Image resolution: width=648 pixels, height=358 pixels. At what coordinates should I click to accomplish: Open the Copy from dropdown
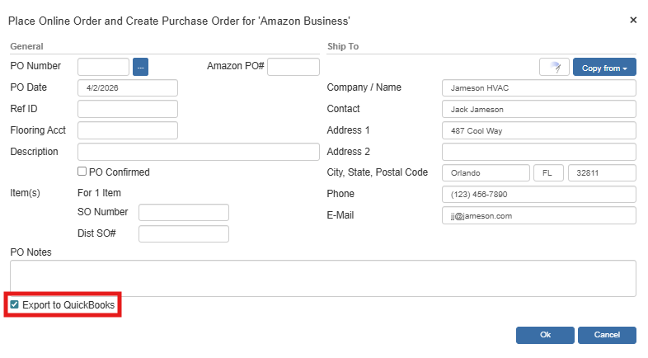point(604,68)
